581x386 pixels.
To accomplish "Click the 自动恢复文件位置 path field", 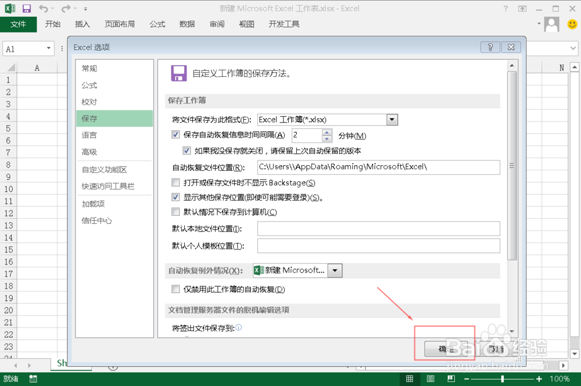I will [x=379, y=167].
